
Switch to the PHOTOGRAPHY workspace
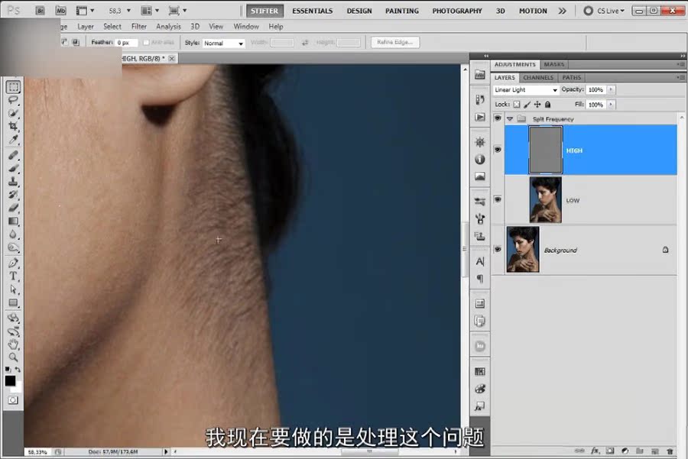point(457,11)
